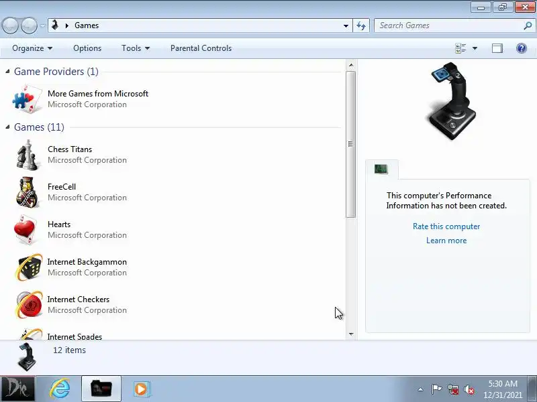
Task: Show hidden tray icons arrow
Action: [x=421, y=389]
